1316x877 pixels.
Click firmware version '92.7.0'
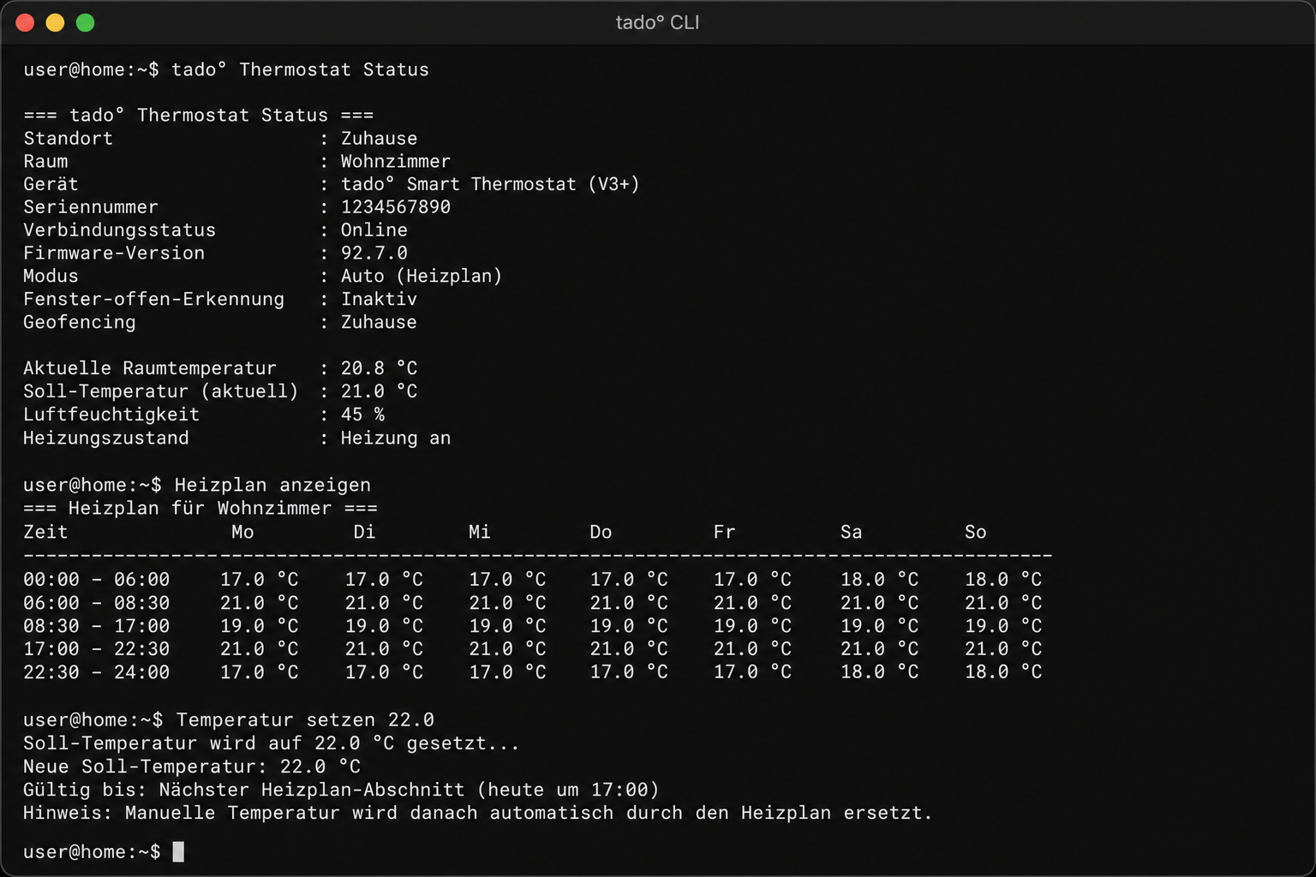pos(374,254)
